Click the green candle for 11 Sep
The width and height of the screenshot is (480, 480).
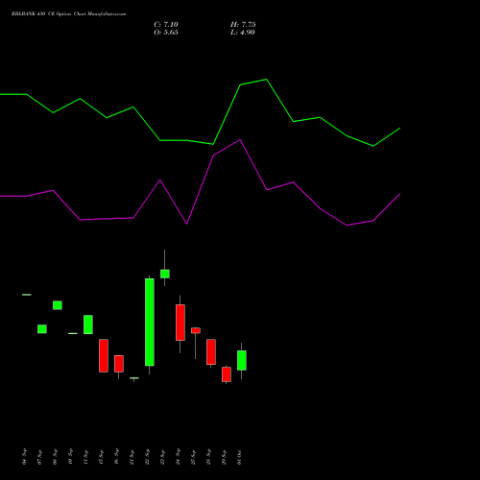(88, 324)
